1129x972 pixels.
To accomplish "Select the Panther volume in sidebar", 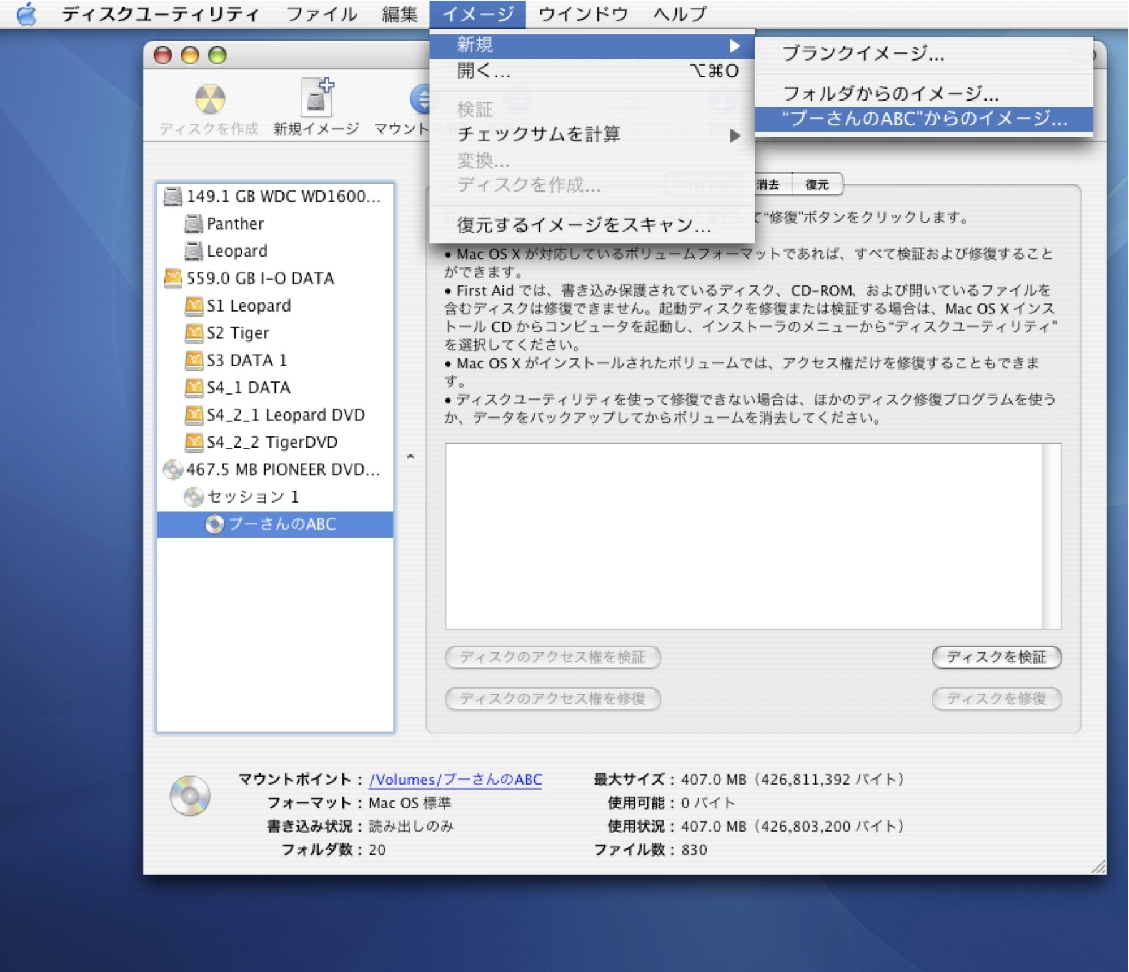I will [236, 223].
